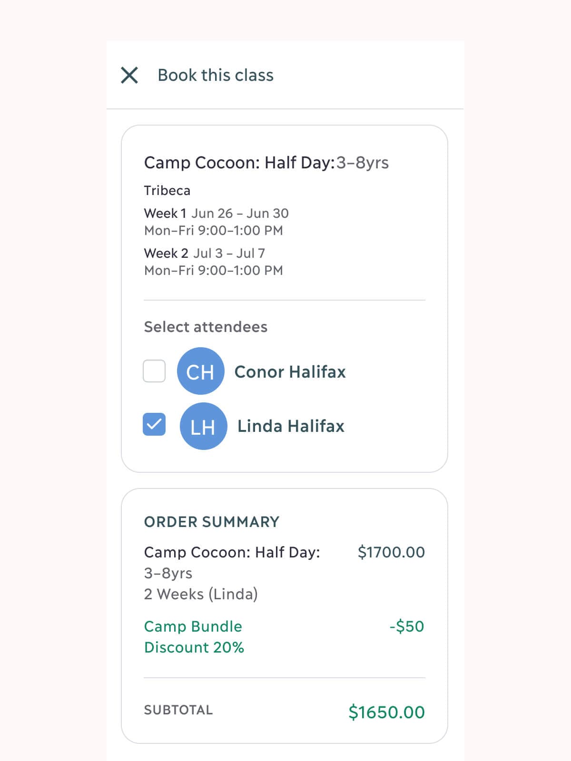Screen dimensions: 571x761
Task: Click the SUBTOTAL label
Action: (x=178, y=710)
